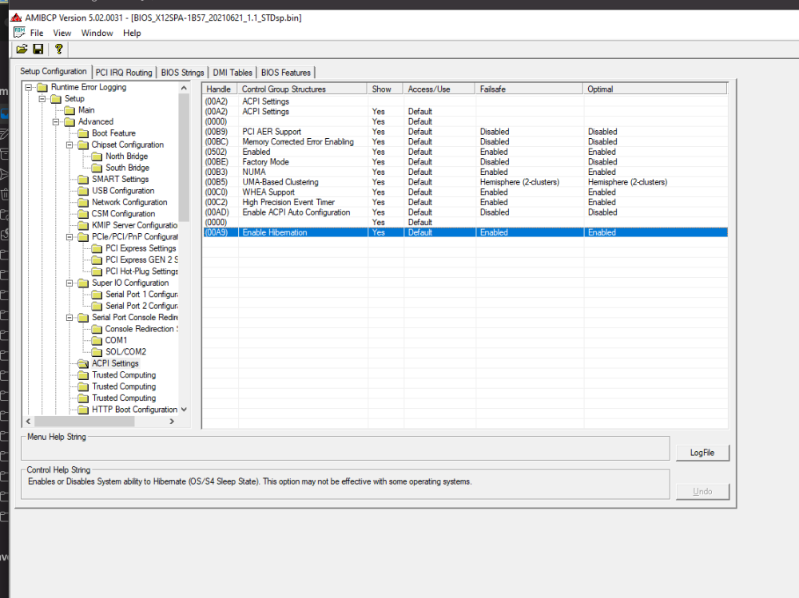Select the Factory Mode row

(x=465, y=162)
